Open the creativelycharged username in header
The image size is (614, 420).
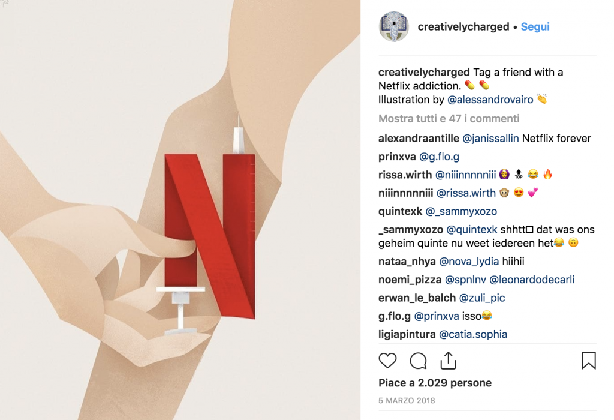463,26
